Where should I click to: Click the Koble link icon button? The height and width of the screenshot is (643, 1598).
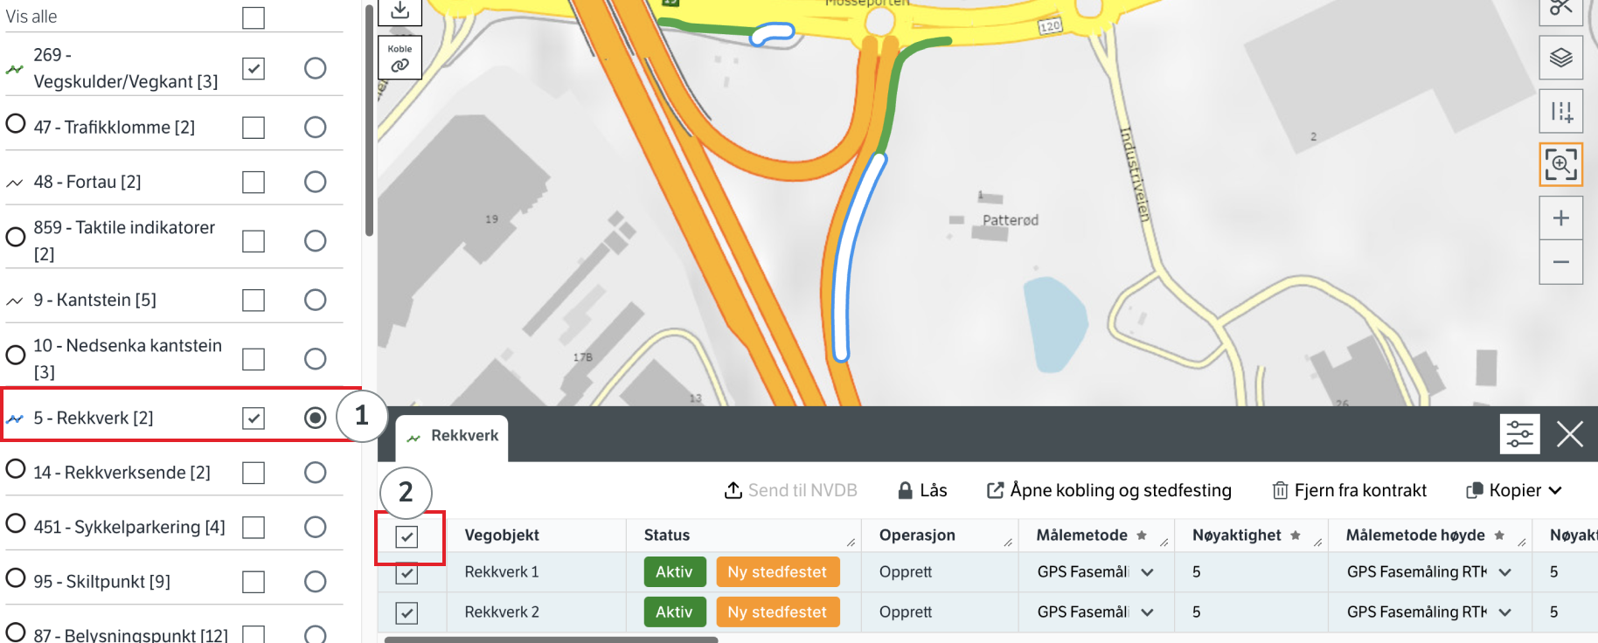[x=399, y=58]
